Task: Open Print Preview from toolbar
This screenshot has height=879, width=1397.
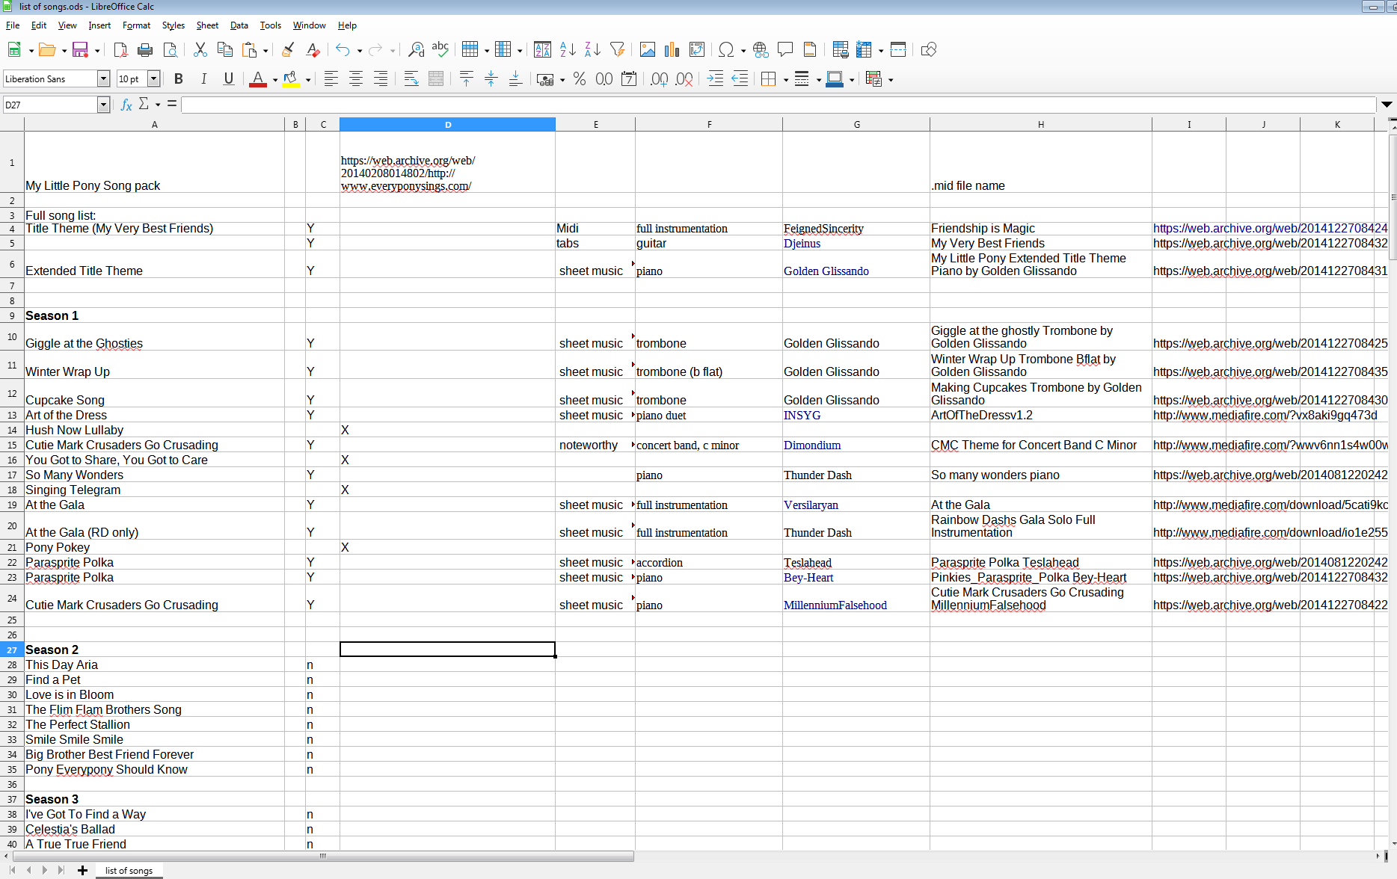Action: pyautogui.click(x=171, y=50)
